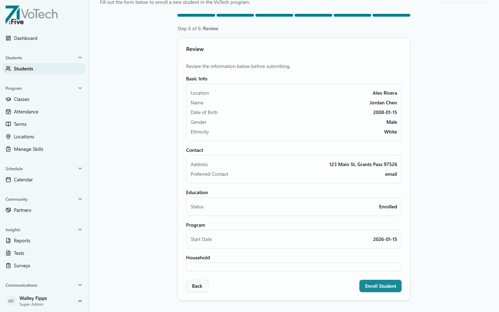Expand the Communications section
The width and height of the screenshot is (499, 312).
pyautogui.click(x=80, y=285)
